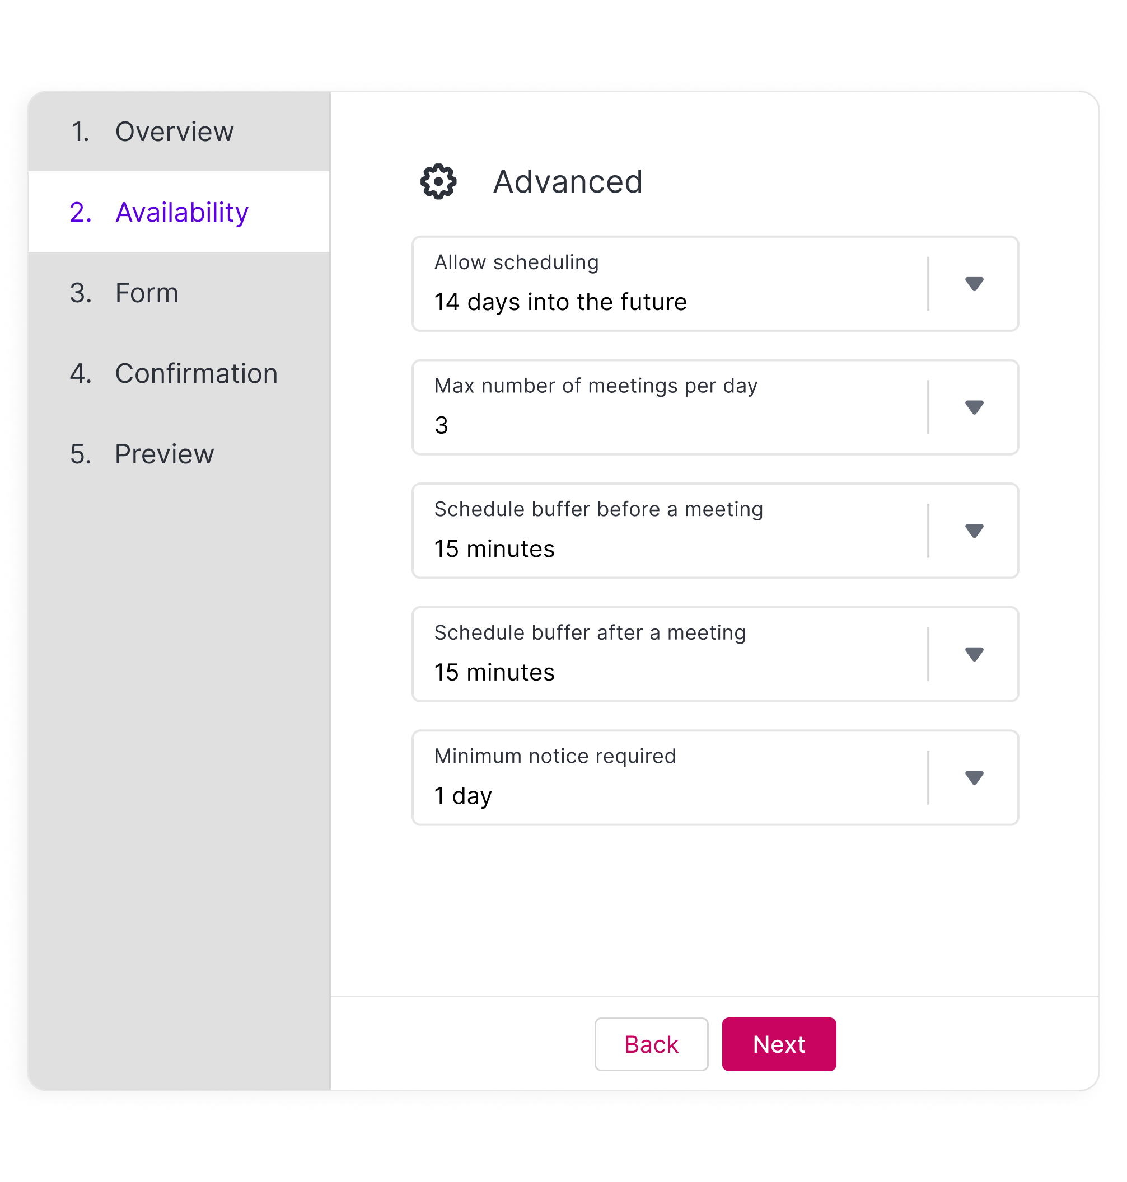This screenshot has height=1182, width=1127.
Task: Select the 15 minutes buffer before value
Action: (x=494, y=548)
